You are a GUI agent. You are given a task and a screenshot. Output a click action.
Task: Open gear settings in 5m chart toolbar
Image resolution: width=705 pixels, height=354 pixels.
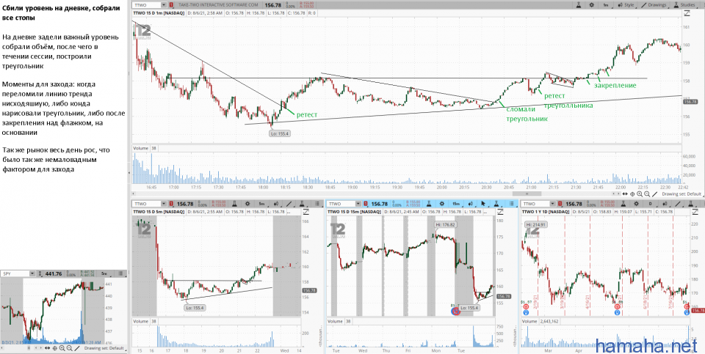click(x=247, y=204)
